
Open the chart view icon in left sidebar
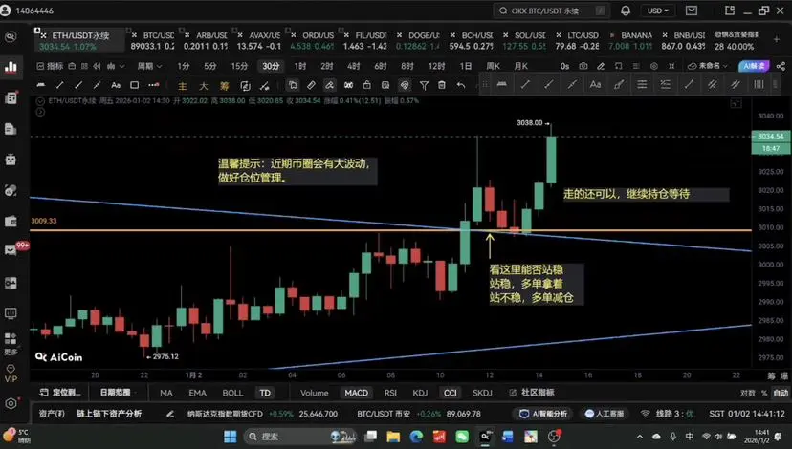(11, 67)
